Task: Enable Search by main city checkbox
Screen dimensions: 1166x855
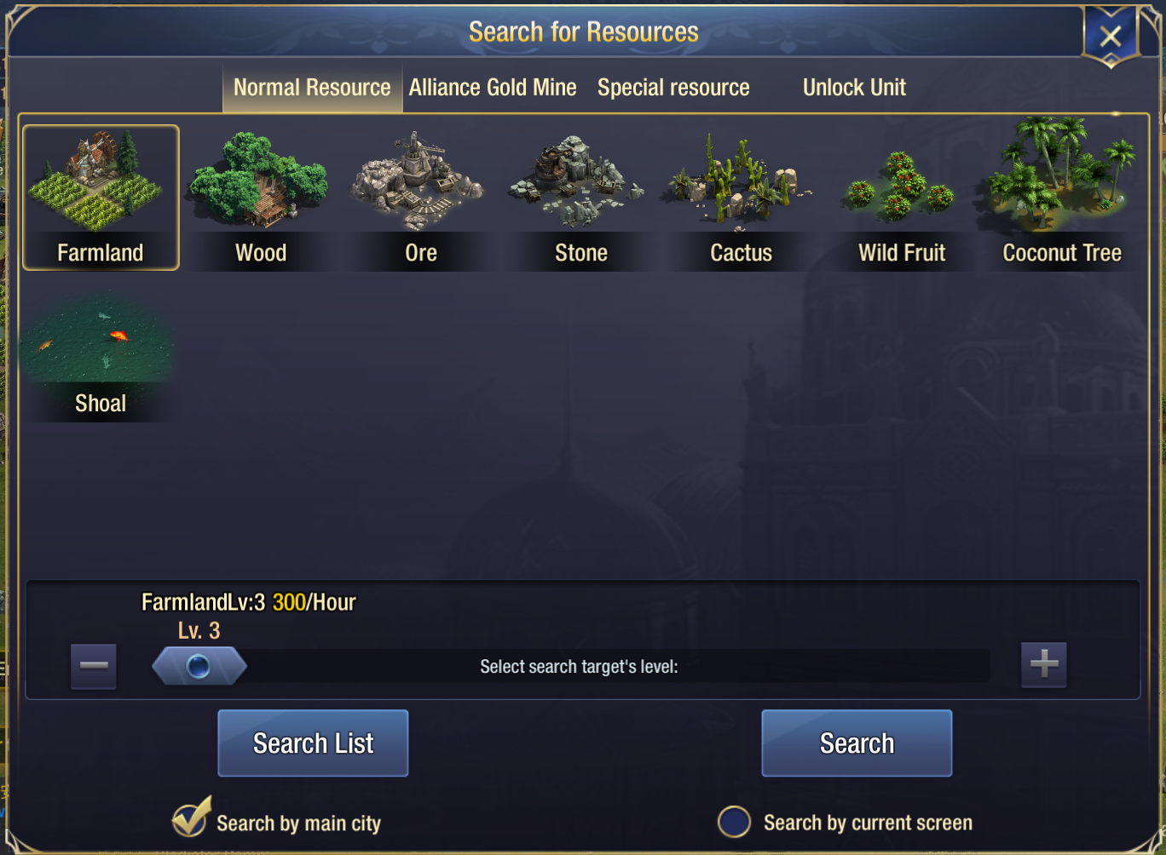Action: tap(192, 818)
